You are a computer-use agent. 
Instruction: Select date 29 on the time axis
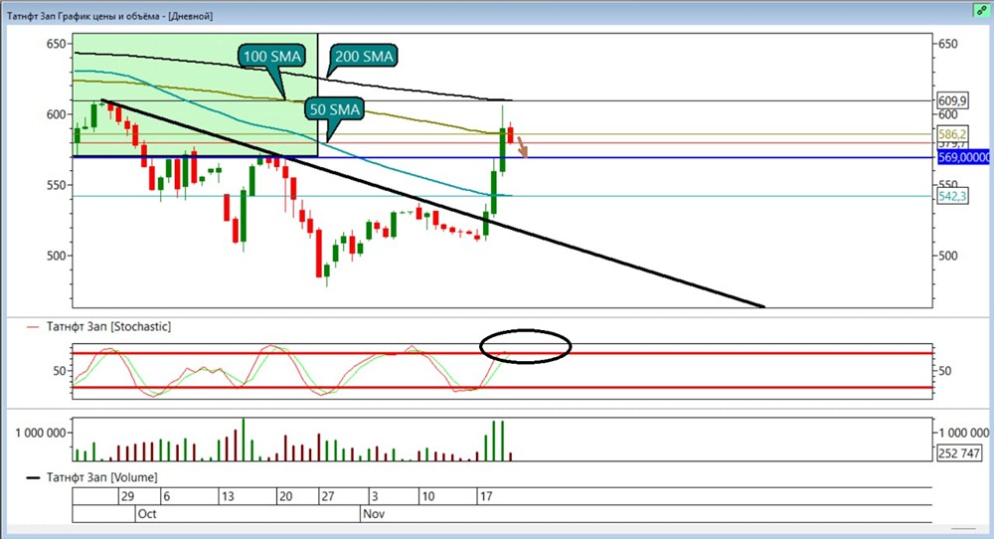127,496
